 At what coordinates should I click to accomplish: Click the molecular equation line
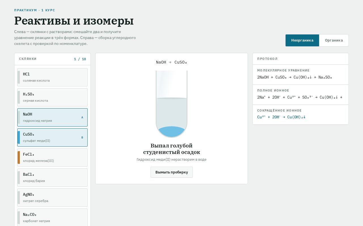click(x=295, y=77)
